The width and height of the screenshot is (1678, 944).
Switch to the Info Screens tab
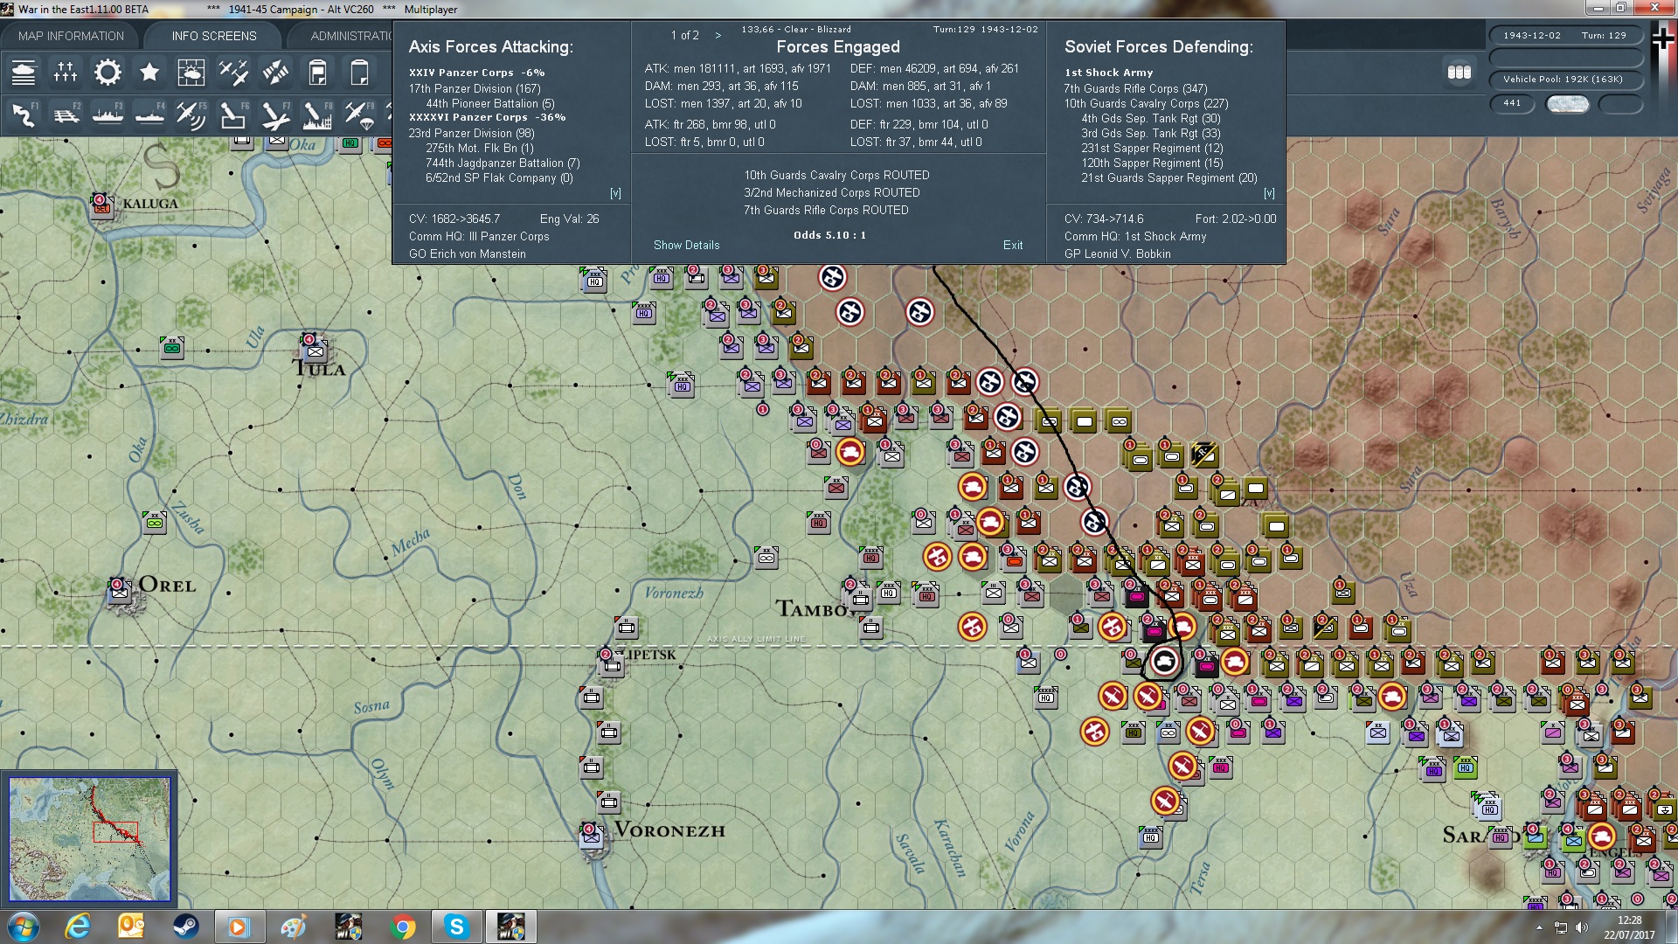[214, 36]
